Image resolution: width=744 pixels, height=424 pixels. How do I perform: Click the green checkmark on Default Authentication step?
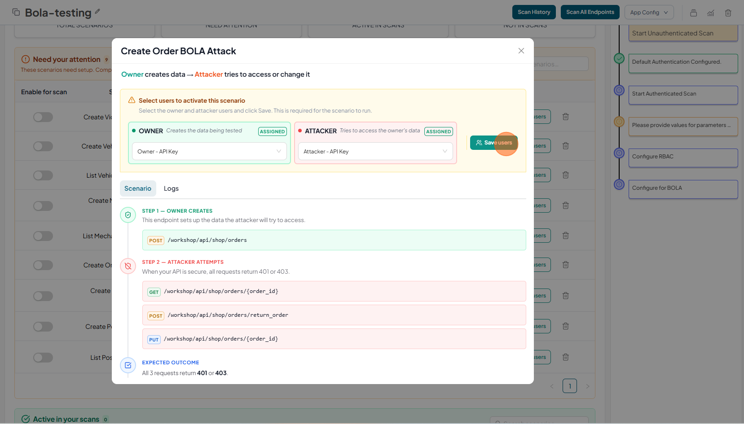point(619,58)
